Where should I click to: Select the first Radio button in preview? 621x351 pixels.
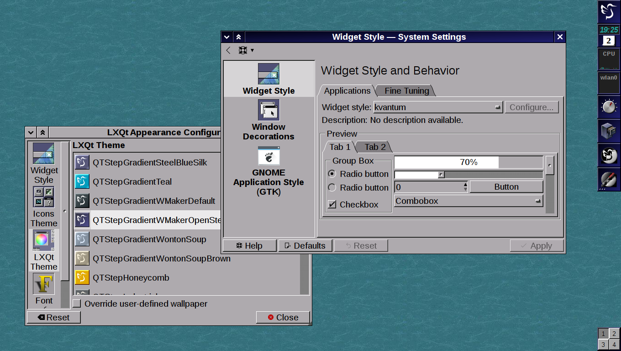click(332, 174)
